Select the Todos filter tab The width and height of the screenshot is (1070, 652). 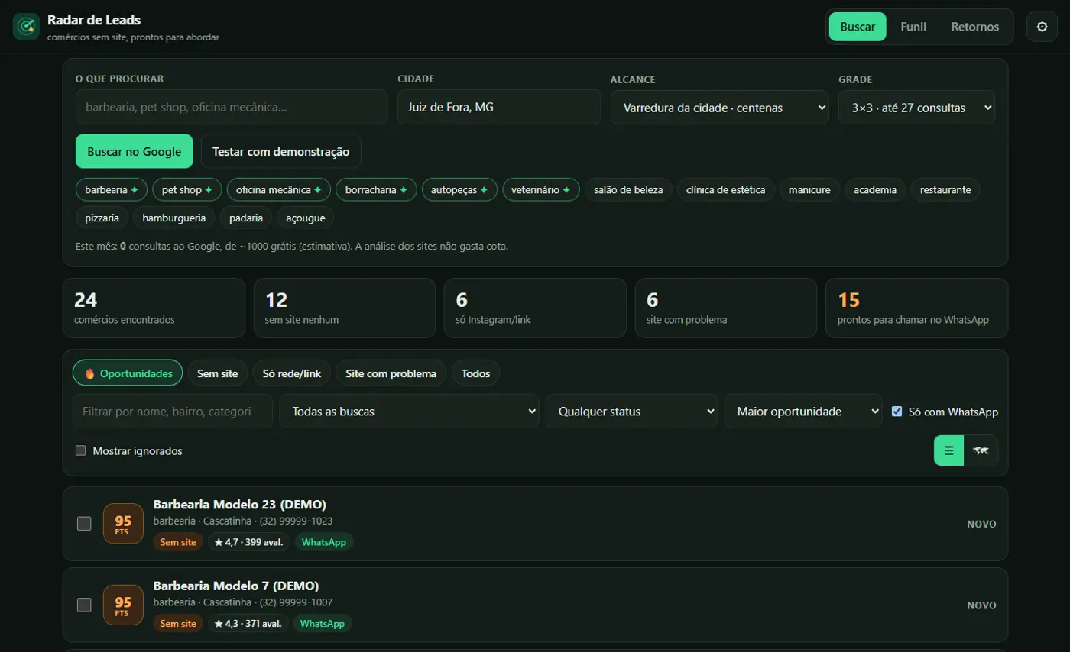[475, 373]
